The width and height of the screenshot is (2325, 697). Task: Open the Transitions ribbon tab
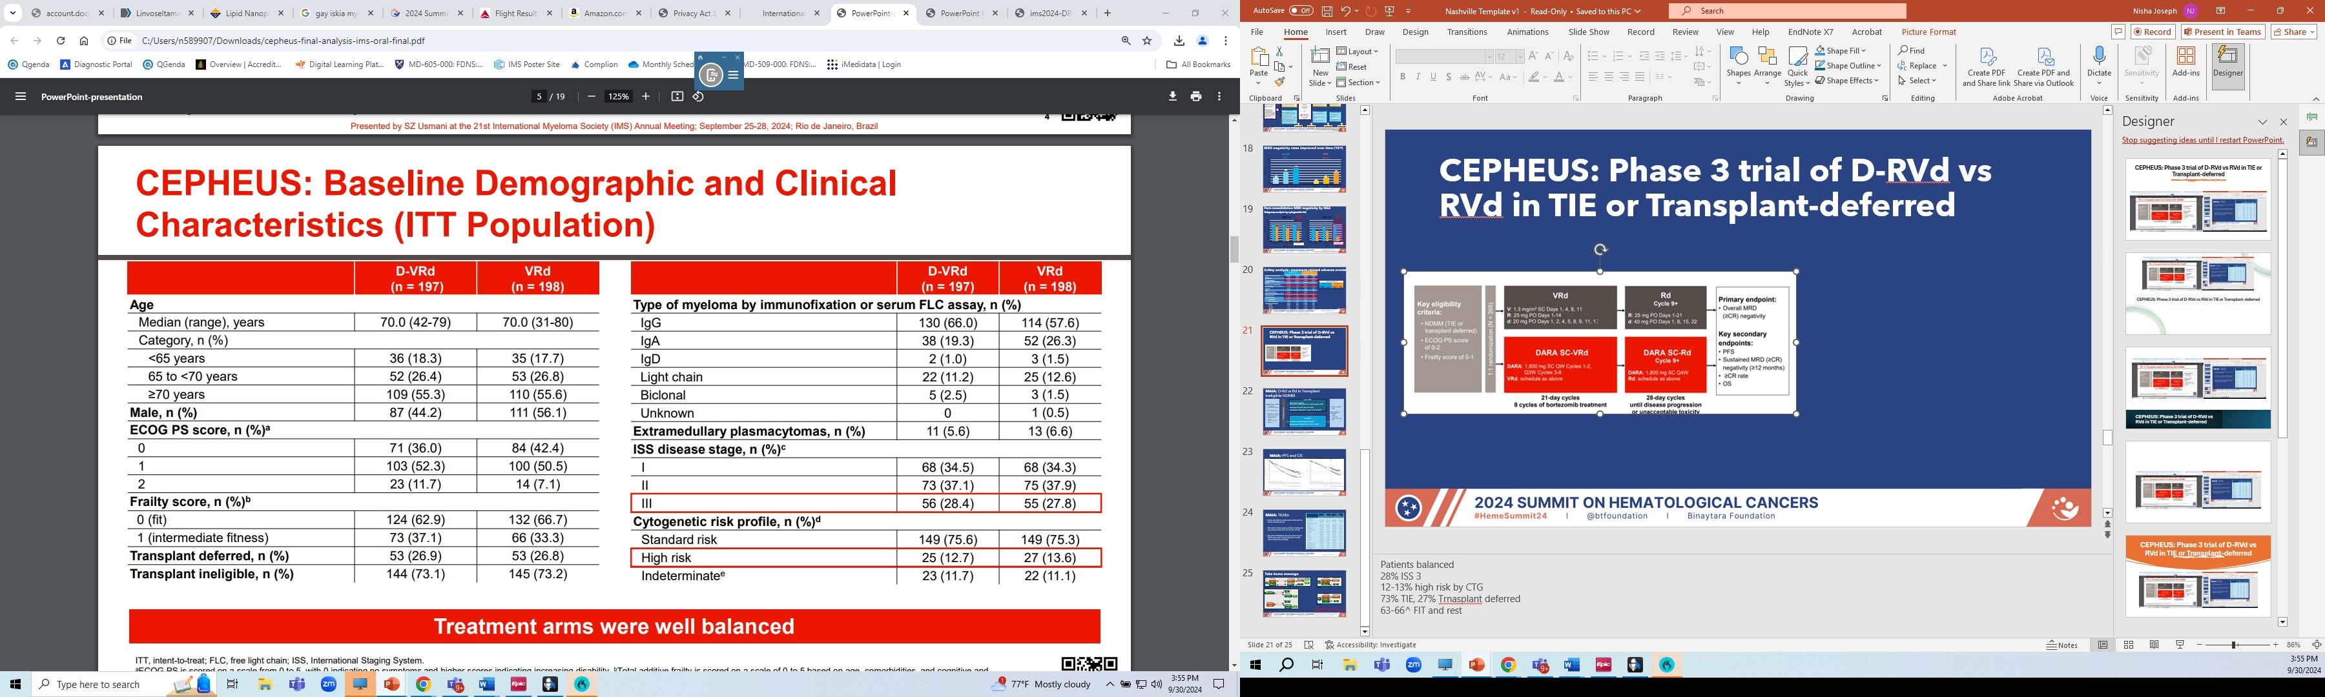[x=1467, y=32]
